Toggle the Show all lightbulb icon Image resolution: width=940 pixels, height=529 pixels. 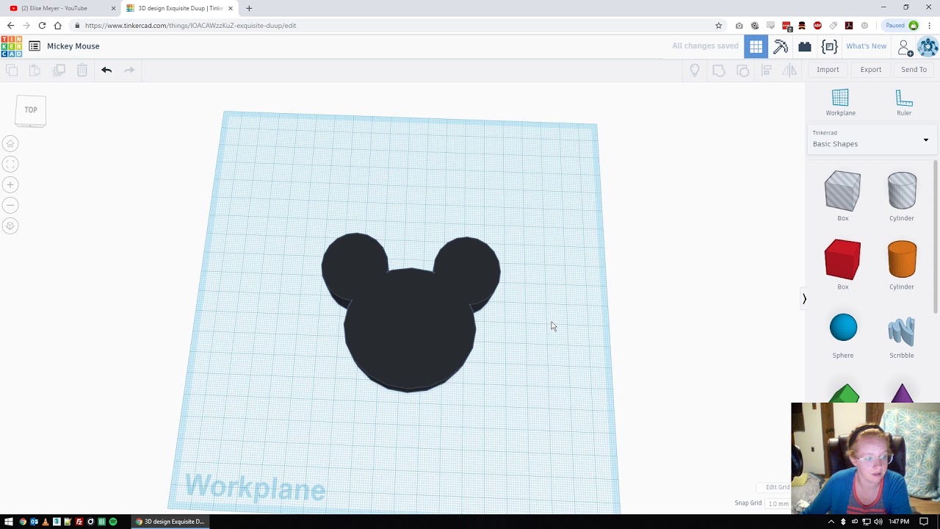coord(695,71)
